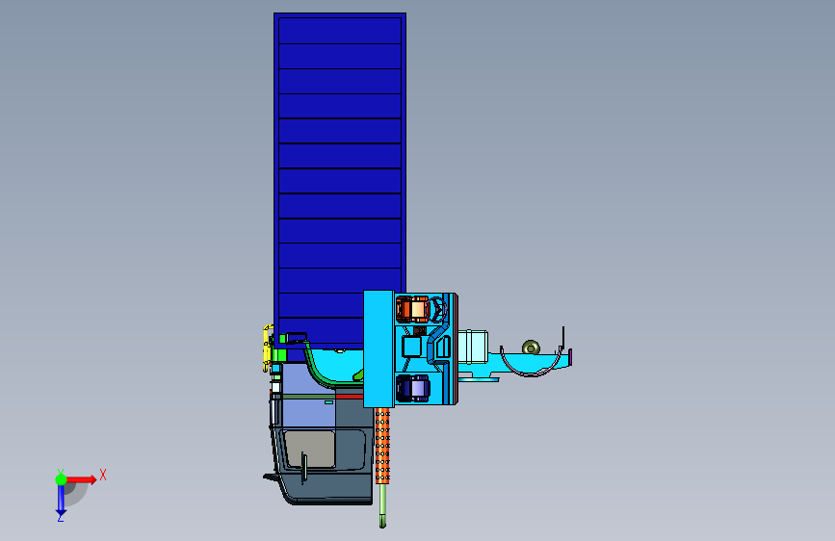The height and width of the screenshot is (541, 835).
Task: Select the light green rod at the bottom
Action: click(x=382, y=505)
